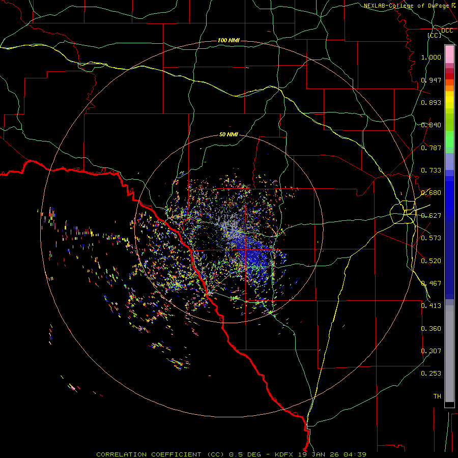
Task: Click the KDFX station identifier in the caption
Action: [284, 454]
